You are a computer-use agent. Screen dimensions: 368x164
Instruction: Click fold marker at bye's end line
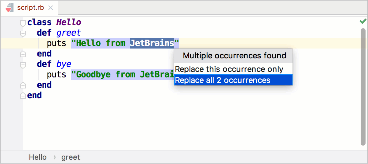coord(23,85)
